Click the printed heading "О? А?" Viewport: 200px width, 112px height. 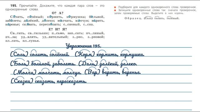[57, 13]
